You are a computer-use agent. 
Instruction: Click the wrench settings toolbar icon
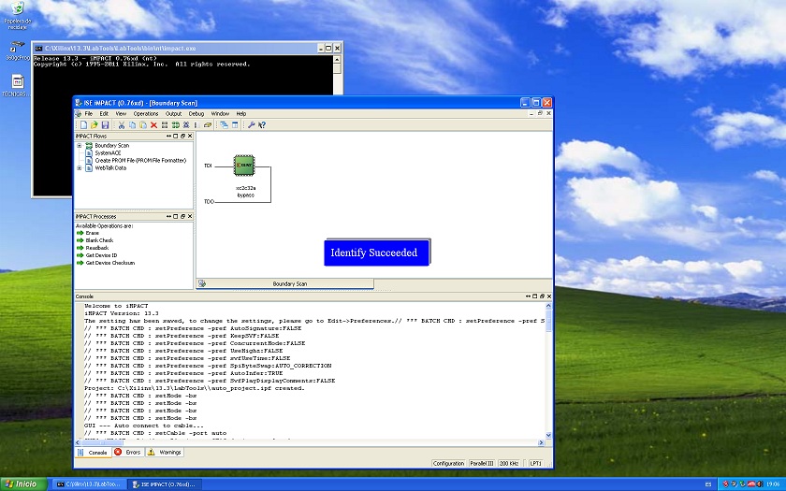coord(251,124)
